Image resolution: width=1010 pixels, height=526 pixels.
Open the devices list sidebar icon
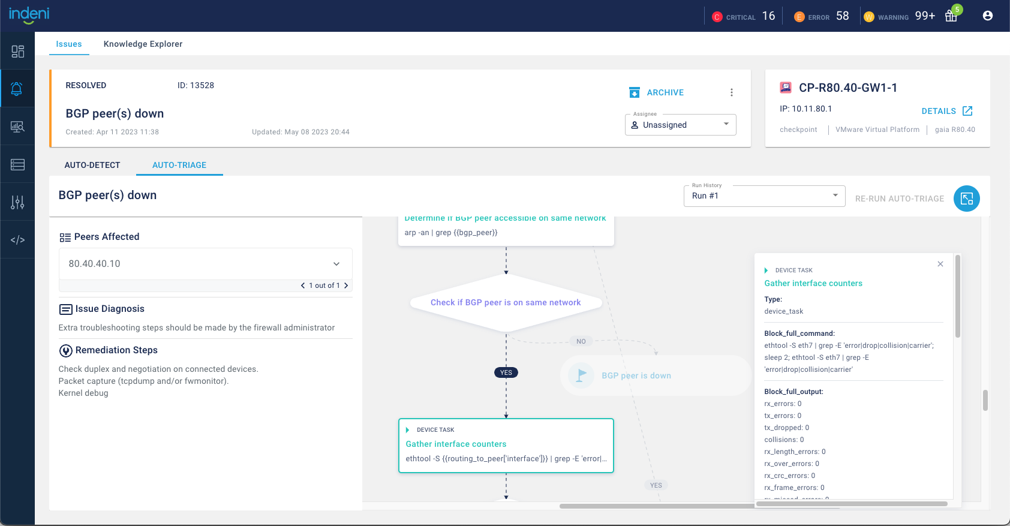point(17,164)
